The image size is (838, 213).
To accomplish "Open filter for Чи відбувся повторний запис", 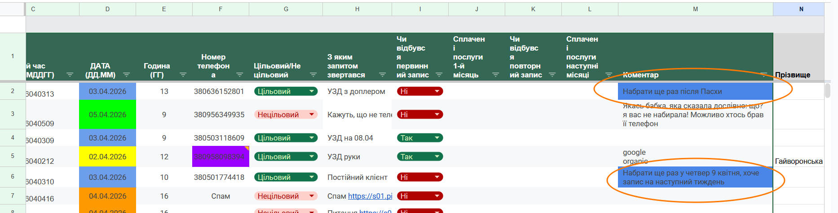I will coord(552,75).
